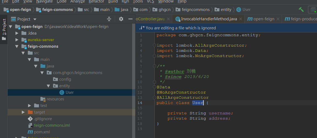Screen dimensions: 317x138
Task: Open the VCS menu
Action: pyautogui.click(x=151, y=1)
